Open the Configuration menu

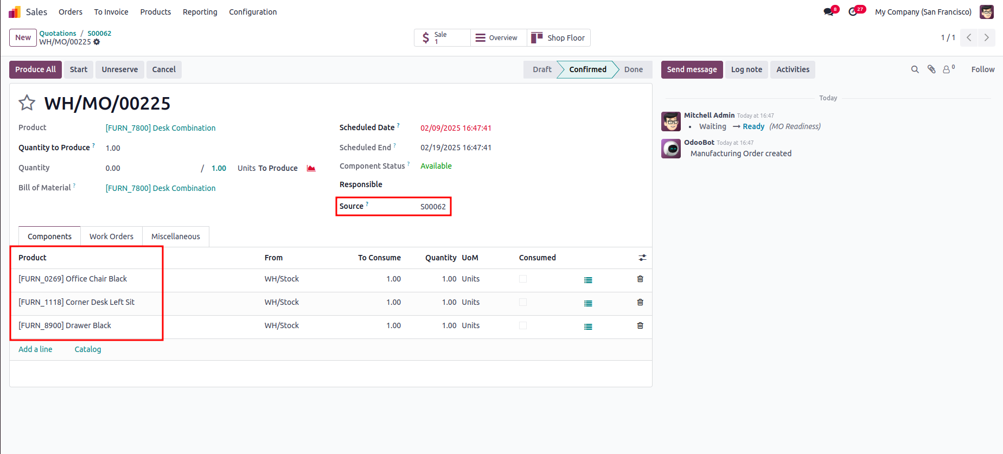[x=253, y=12]
